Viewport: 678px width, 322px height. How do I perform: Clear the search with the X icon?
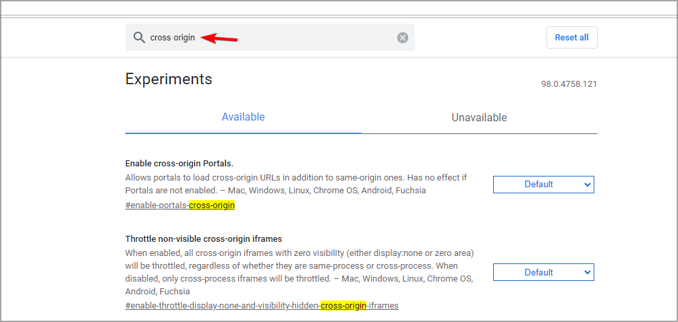click(x=403, y=38)
